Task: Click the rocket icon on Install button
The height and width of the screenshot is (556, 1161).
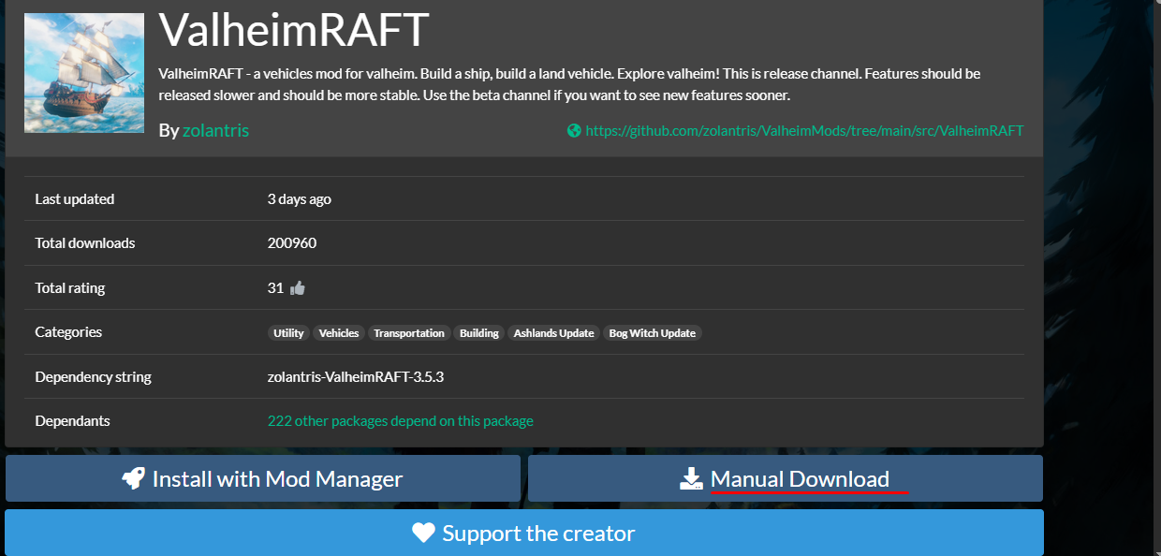Action: pos(134,478)
